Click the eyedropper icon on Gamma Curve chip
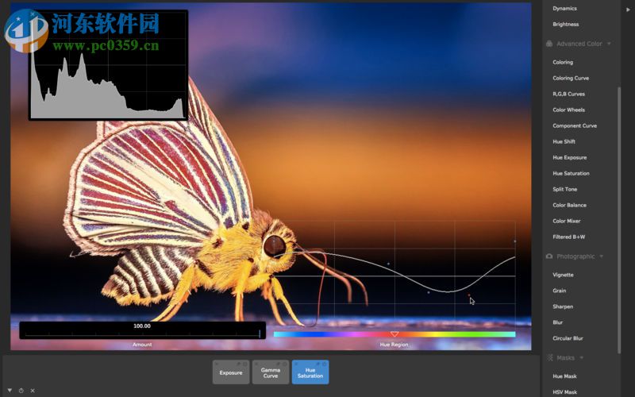635x397 pixels. tap(279, 364)
